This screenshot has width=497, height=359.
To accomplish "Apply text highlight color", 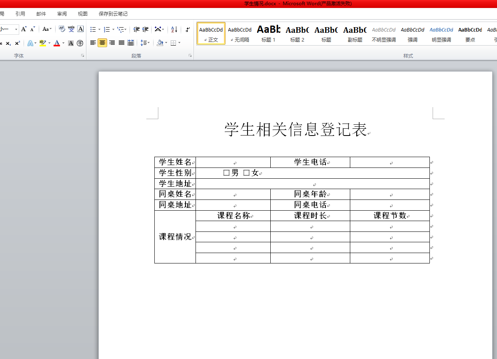I will coord(42,43).
